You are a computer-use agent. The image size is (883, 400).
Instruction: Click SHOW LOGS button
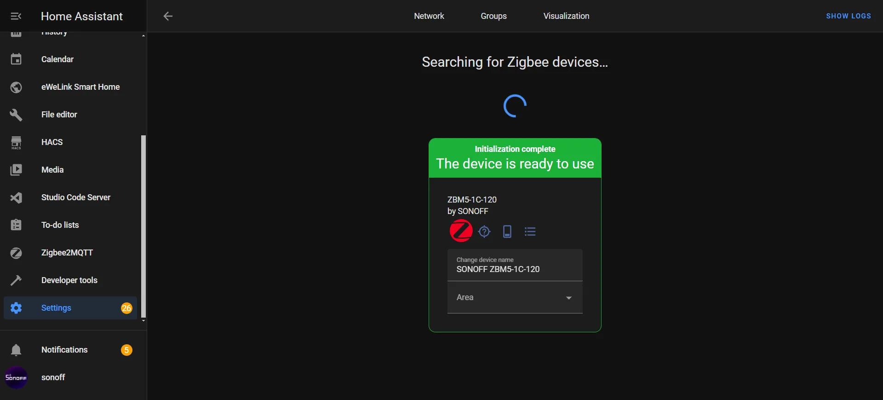849,16
